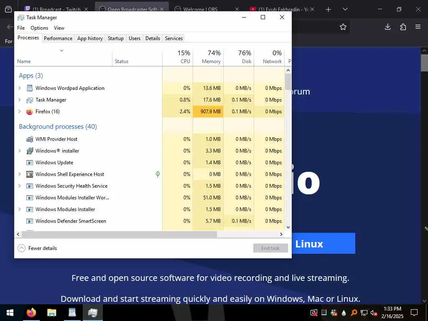Sort processes by the Name column header
Viewport: 428px width, 321px height.
pos(64,57)
